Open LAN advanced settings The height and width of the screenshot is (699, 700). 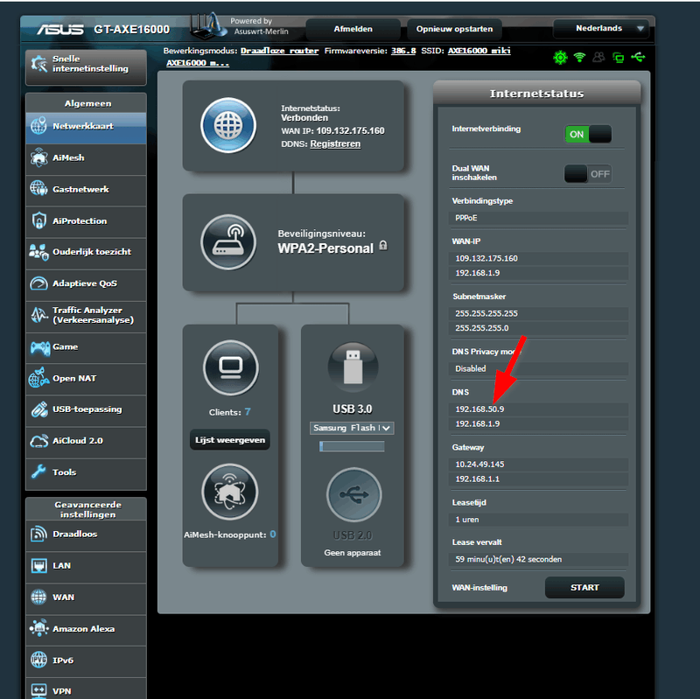[86, 566]
